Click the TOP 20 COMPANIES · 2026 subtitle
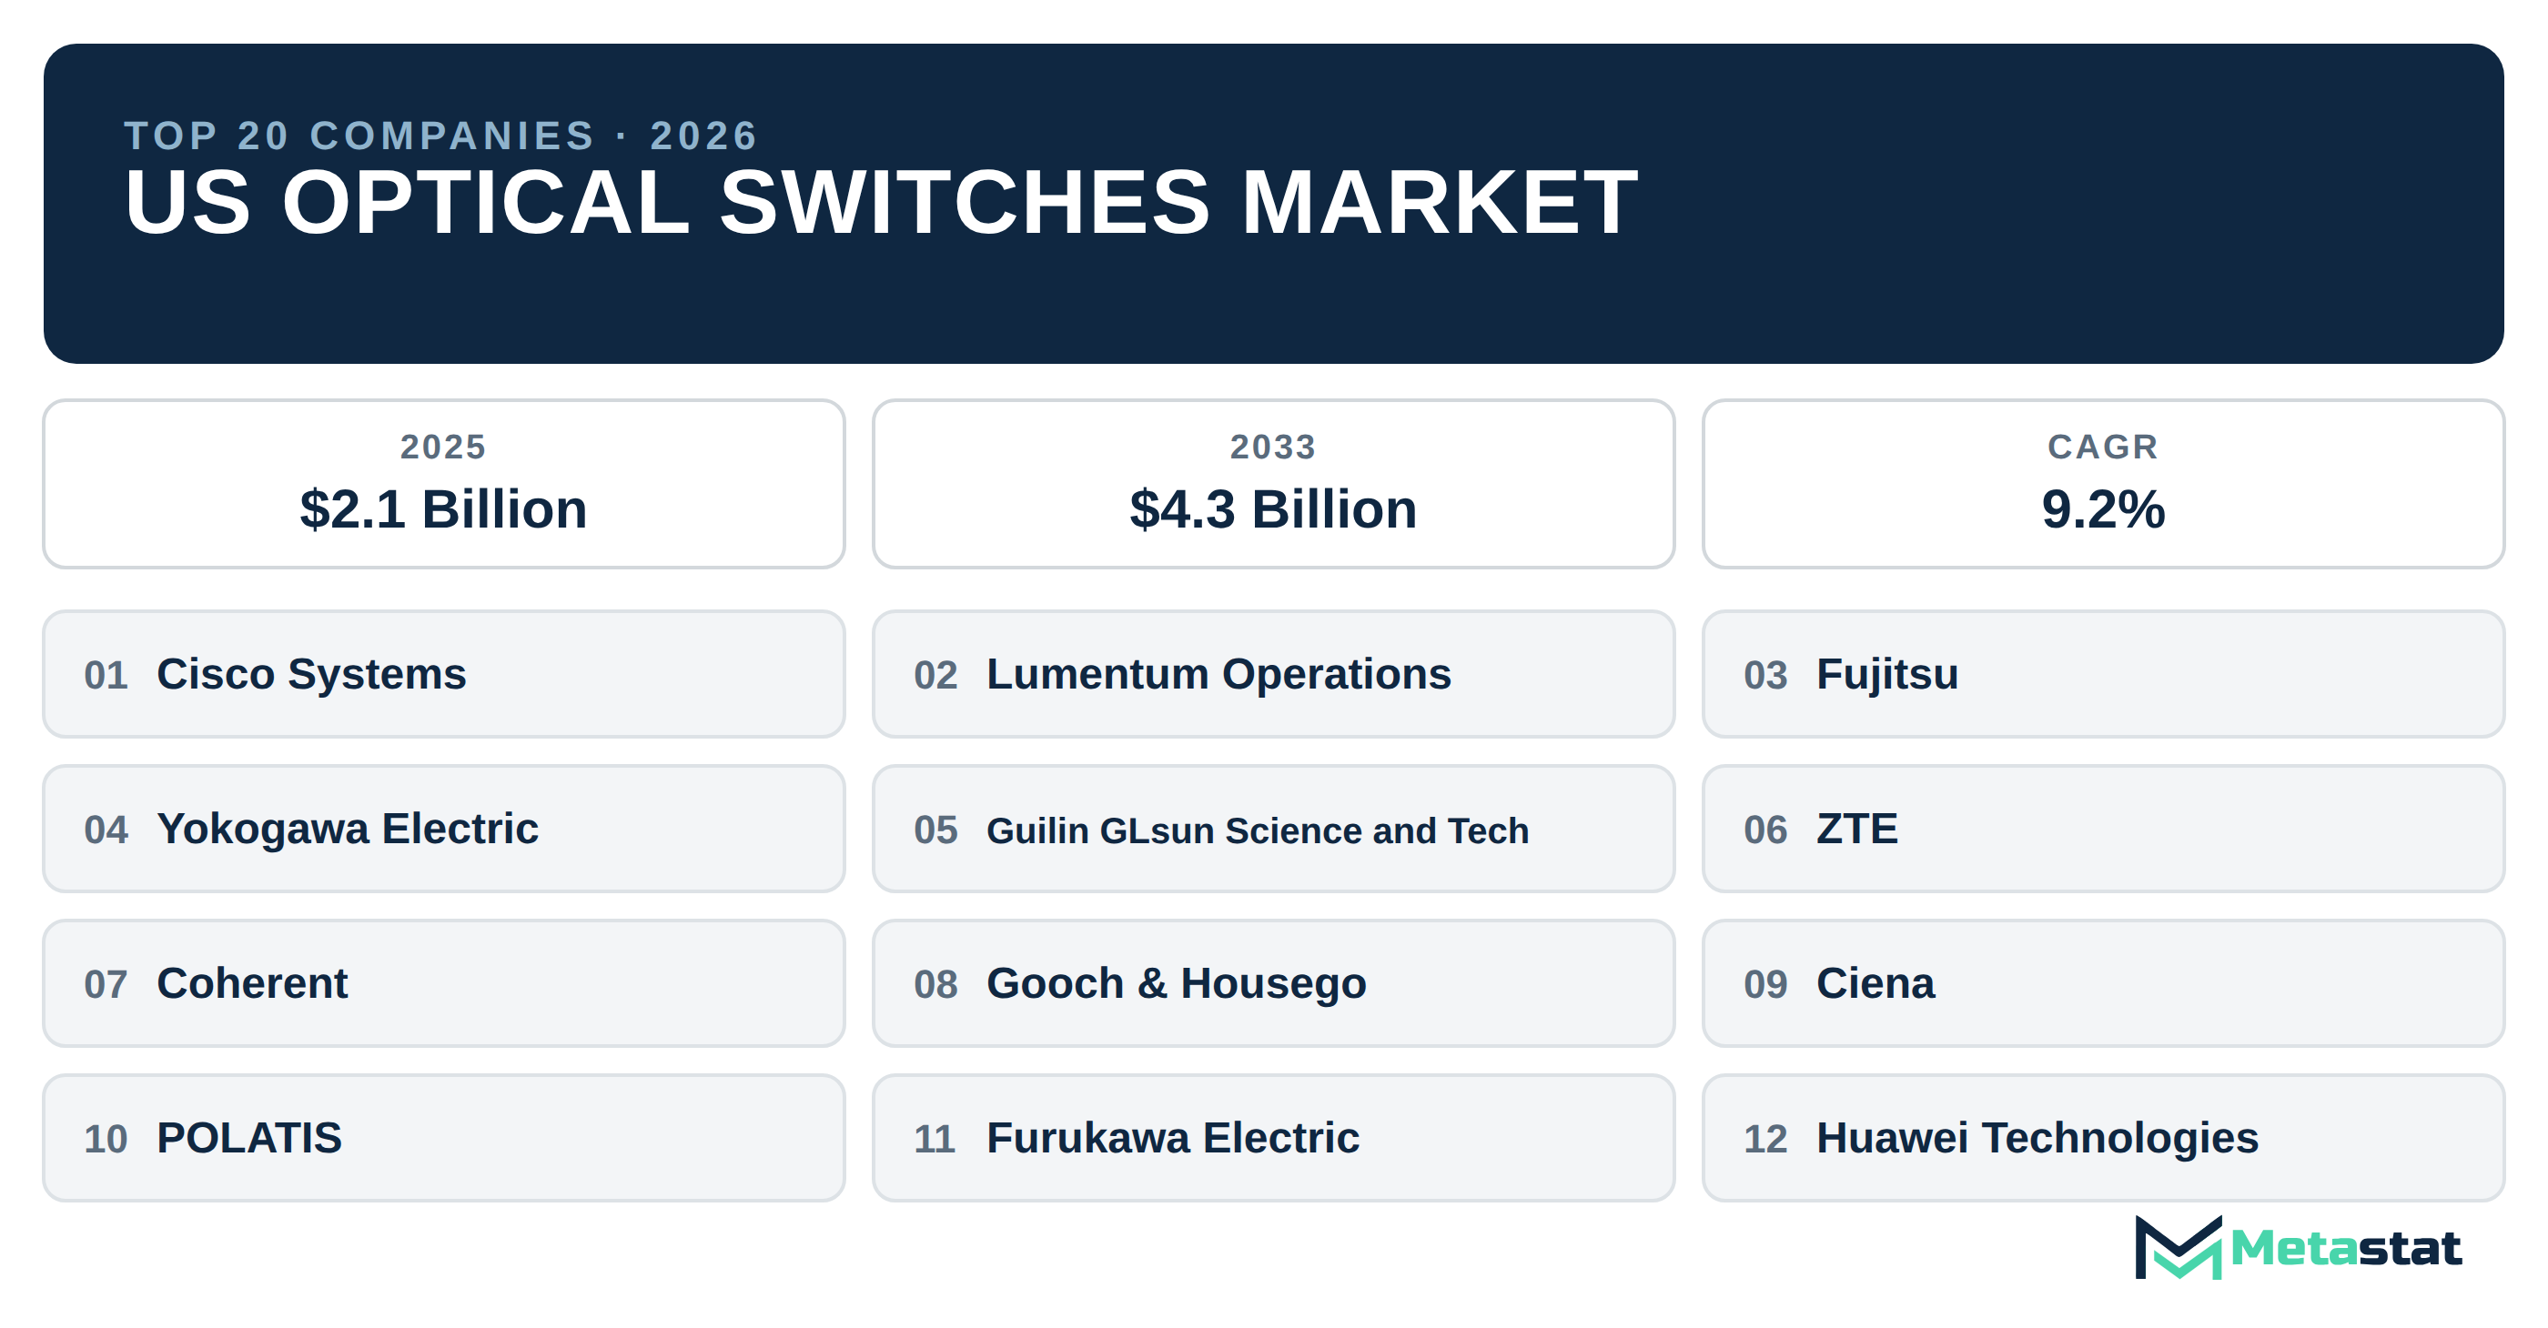 click(x=441, y=136)
